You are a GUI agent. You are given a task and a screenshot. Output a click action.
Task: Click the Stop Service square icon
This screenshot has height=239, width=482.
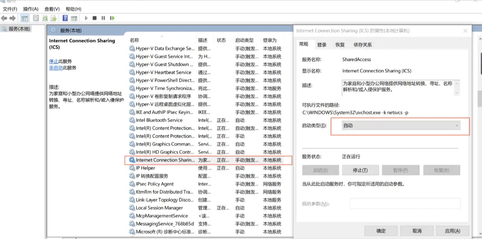tap(95, 18)
